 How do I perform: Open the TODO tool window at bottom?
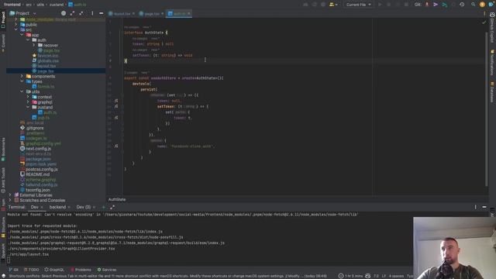(x=32, y=270)
